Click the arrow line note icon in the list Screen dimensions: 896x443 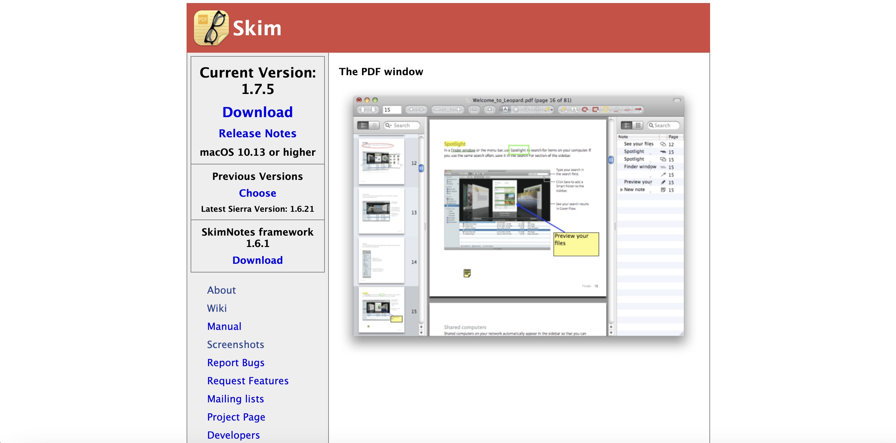point(663,175)
